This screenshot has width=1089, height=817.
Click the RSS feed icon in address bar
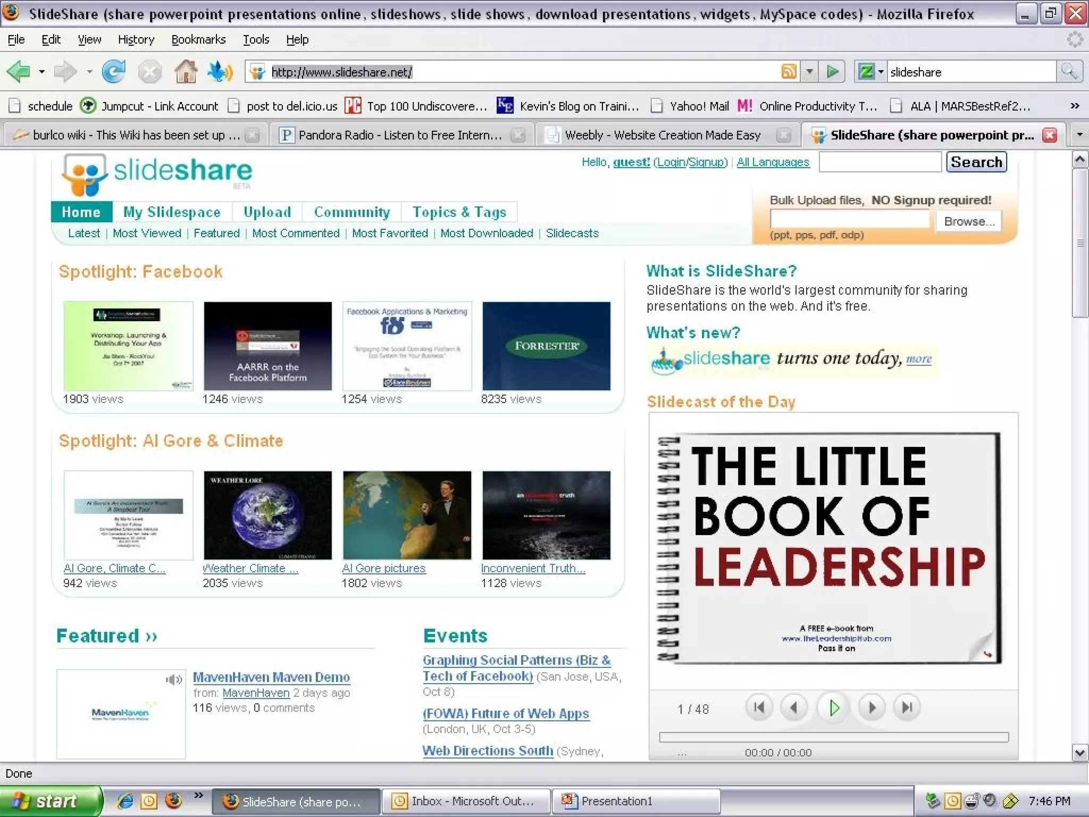789,71
